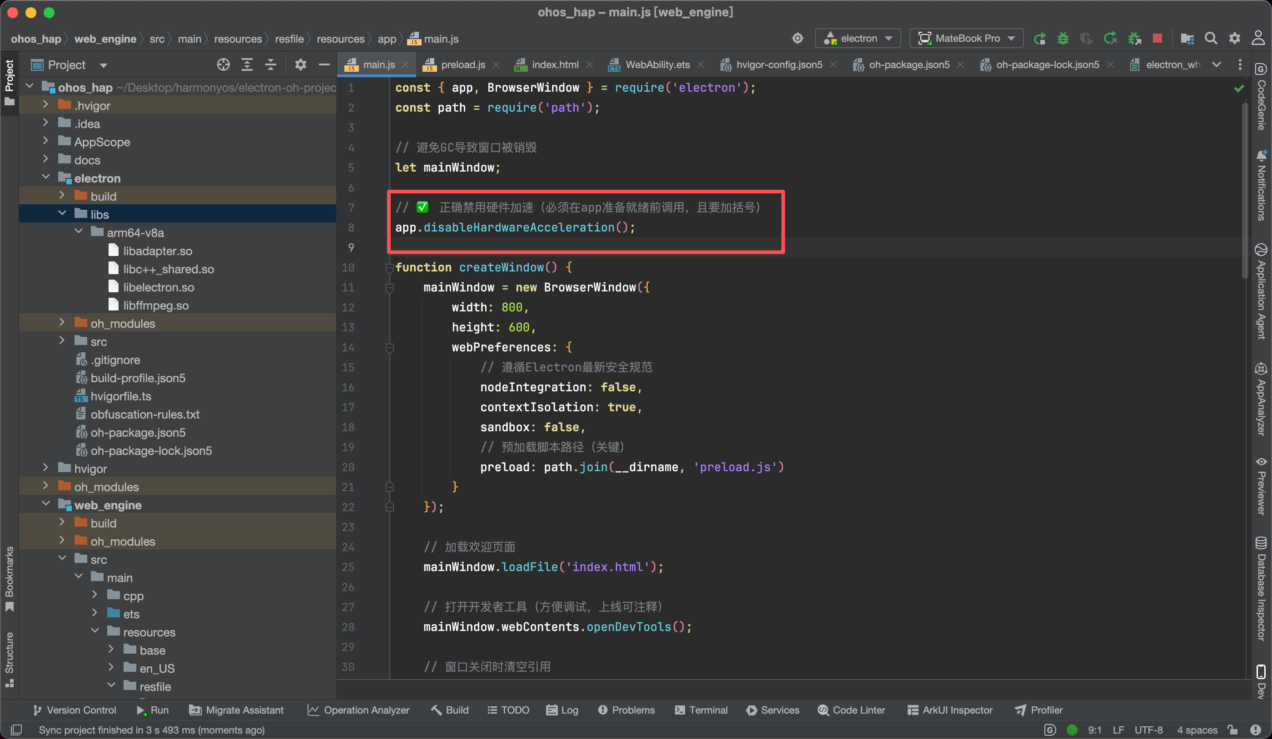1272x739 pixels.
Task: Switch to the WebAbility.ets tab
Action: click(x=657, y=64)
